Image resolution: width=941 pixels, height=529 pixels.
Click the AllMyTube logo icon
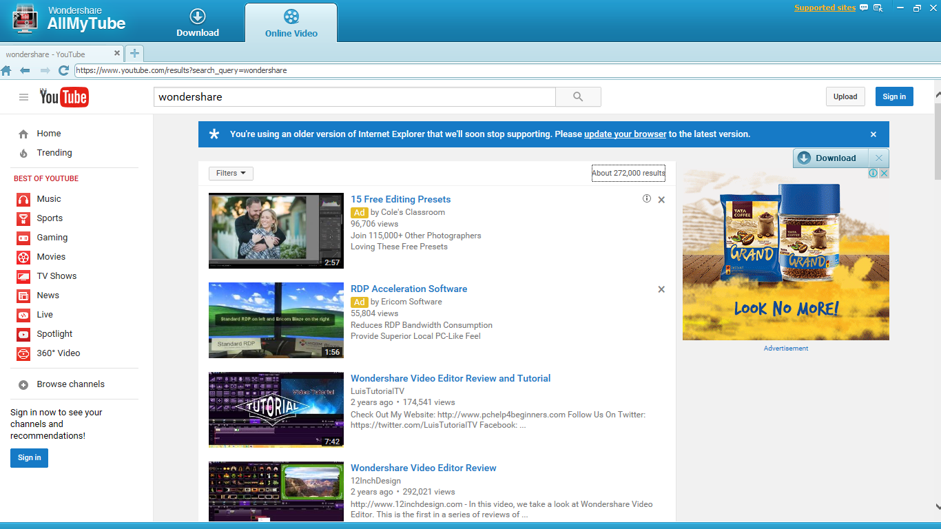click(x=25, y=20)
